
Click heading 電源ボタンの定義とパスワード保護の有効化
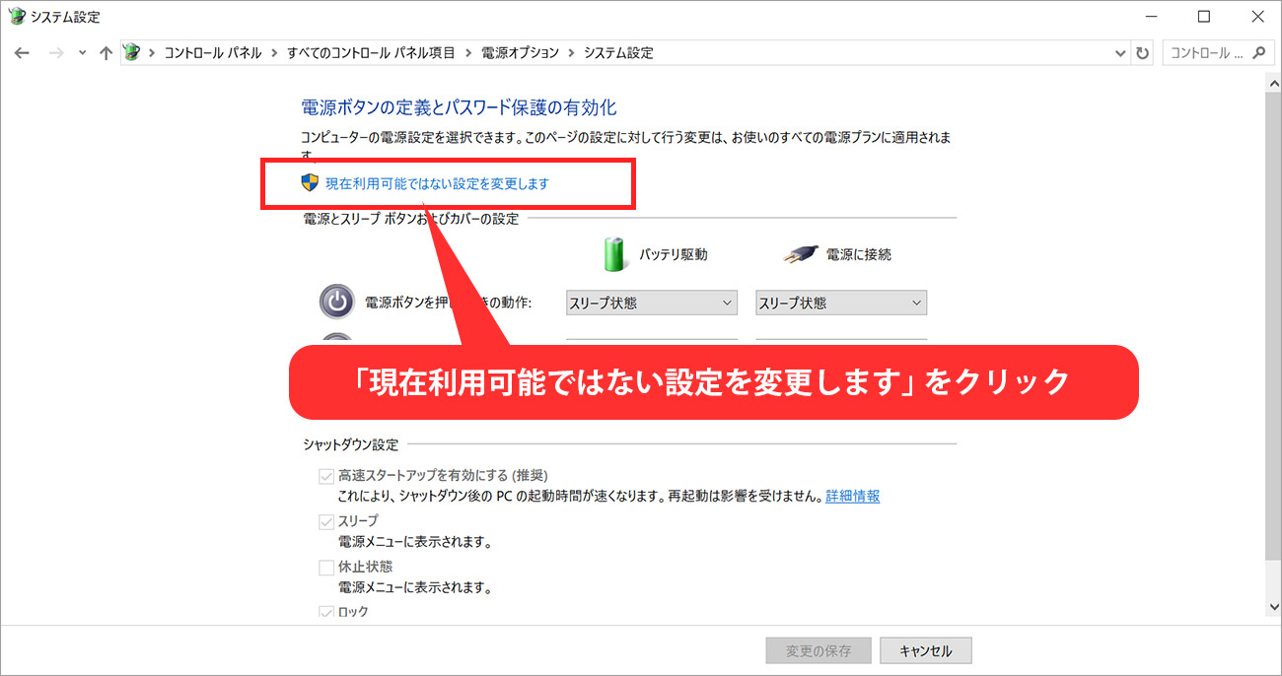[x=459, y=107]
